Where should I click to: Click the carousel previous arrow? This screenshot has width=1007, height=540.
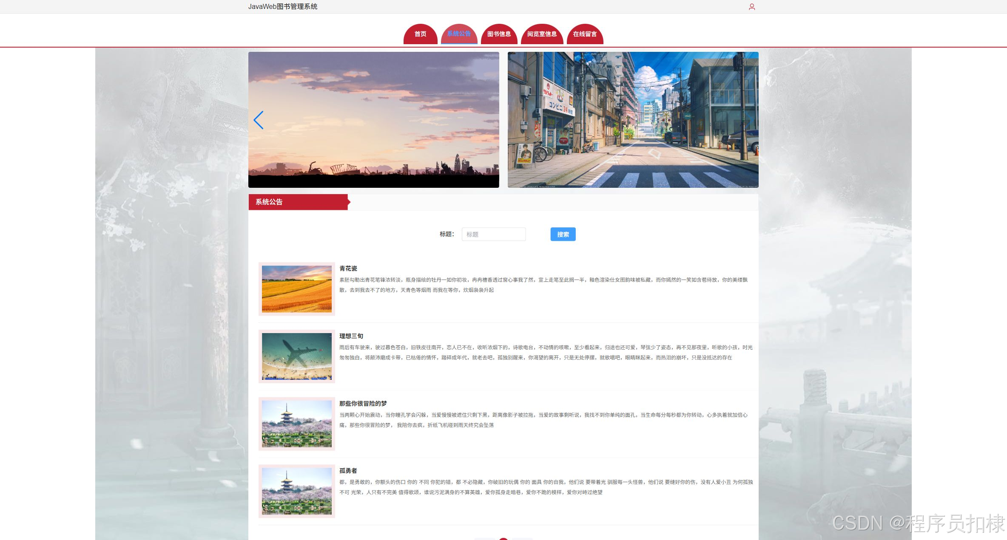pos(259,120)
